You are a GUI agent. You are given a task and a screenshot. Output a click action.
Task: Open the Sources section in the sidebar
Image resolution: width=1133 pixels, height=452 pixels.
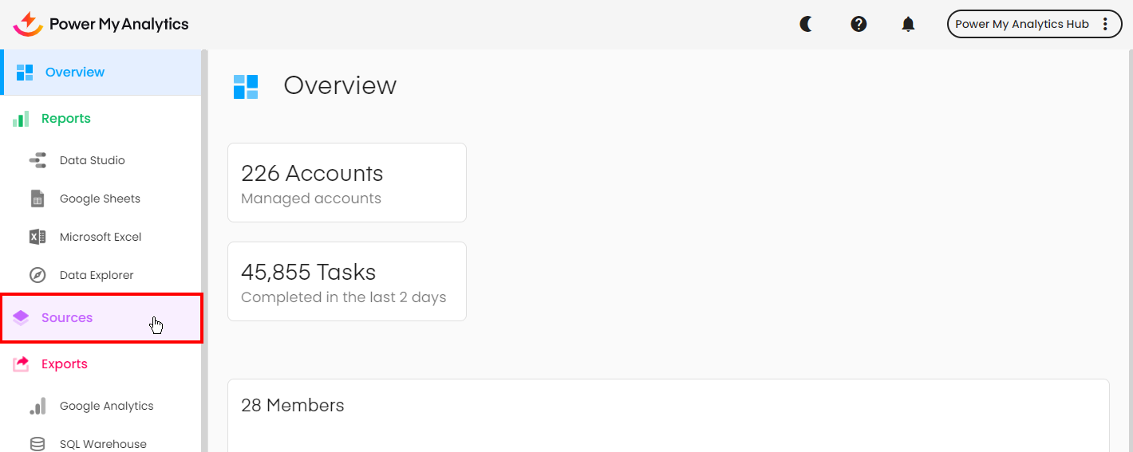pos(67,318)
